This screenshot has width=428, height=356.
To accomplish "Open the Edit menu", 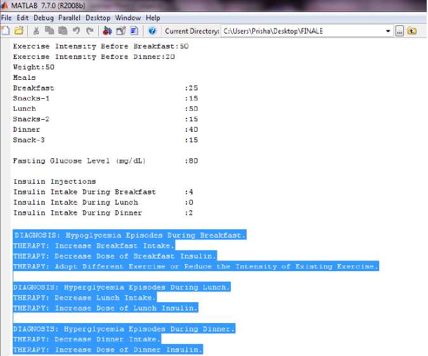I will coord(22,18).
